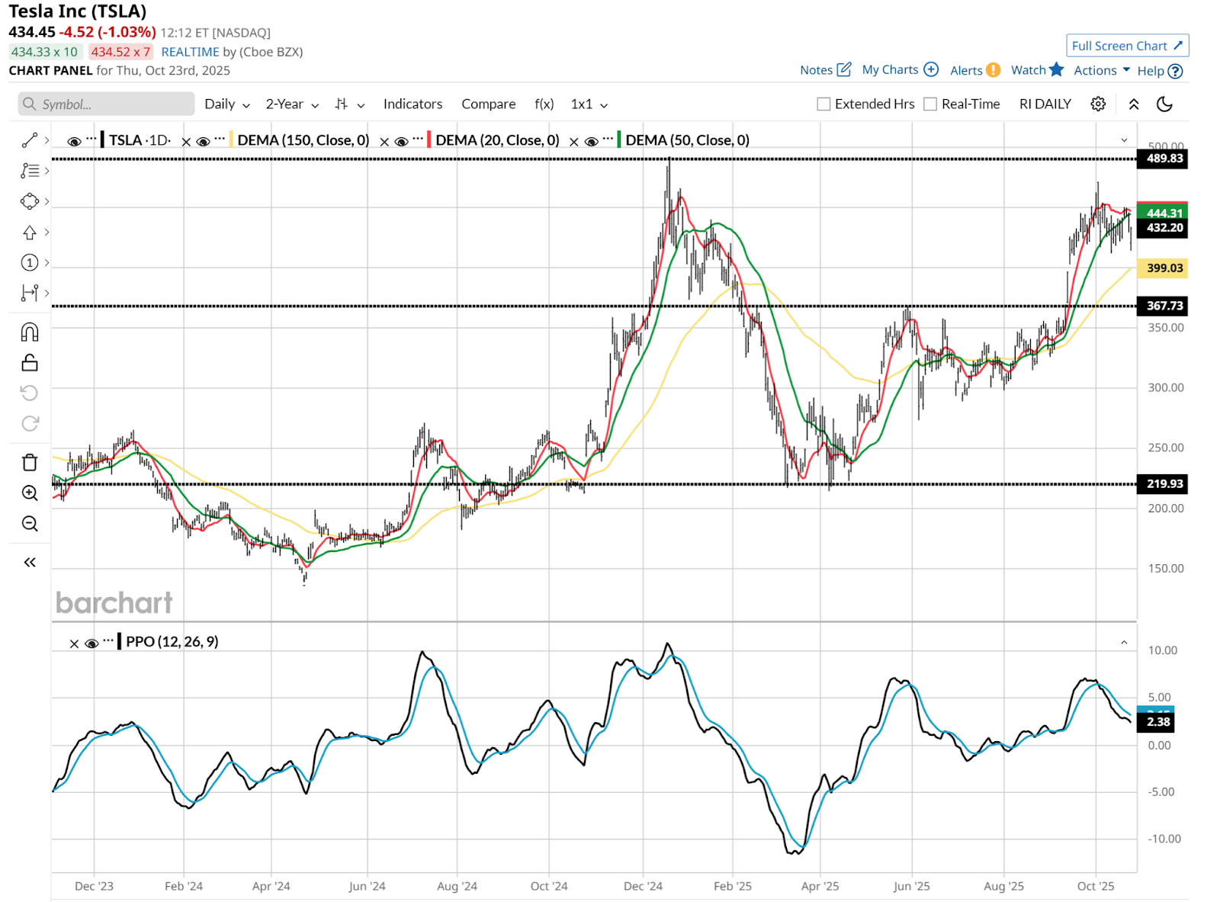Select the trend line drawing tool
1220x902 pixels.
[x=30, y=140]
